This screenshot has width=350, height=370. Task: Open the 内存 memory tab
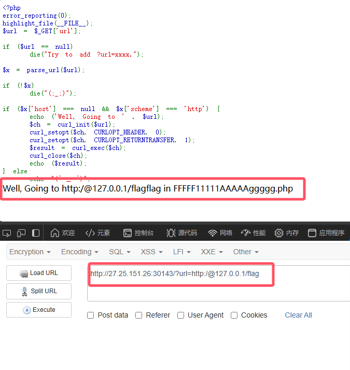coord(287,233)
